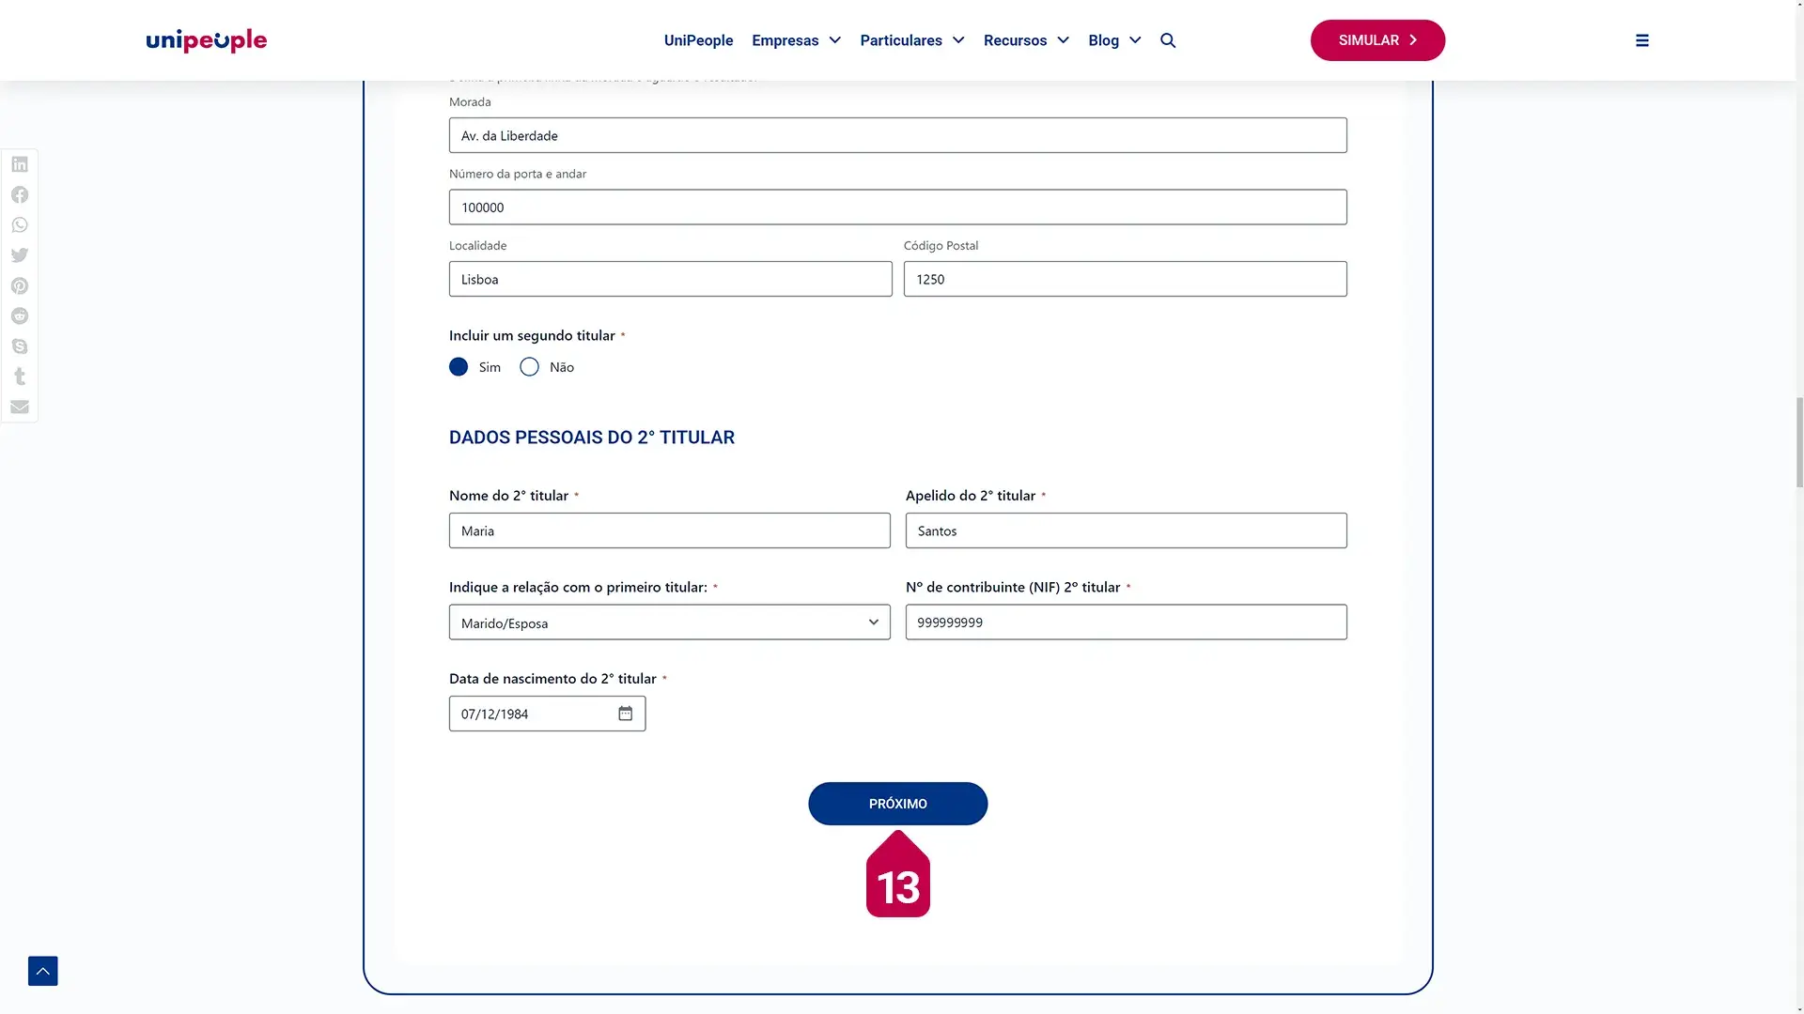
Task: Share on Twitter from sidebar
Action: tap(20, 255)
